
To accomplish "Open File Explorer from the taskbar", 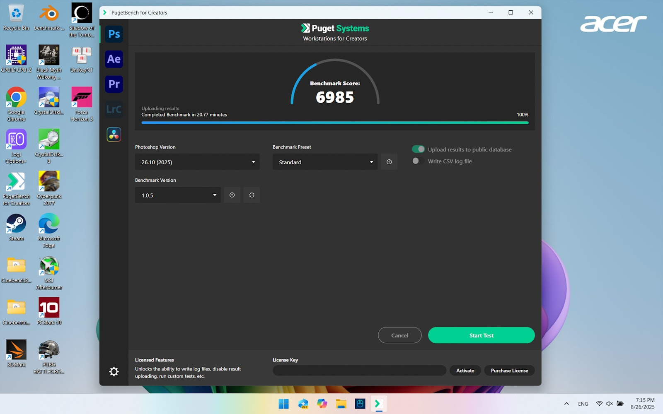I will (341, 404).
